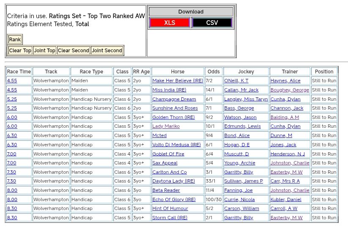Open the Golden Thorn (IRE) horse page
The width and height of the screenshot is (348, 229).
(x=173, y=117)
